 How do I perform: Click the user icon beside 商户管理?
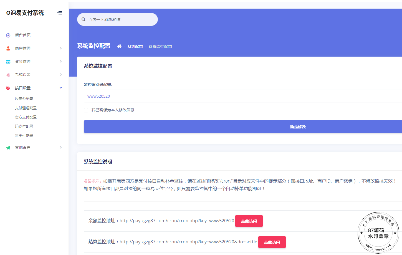[8, 48]
